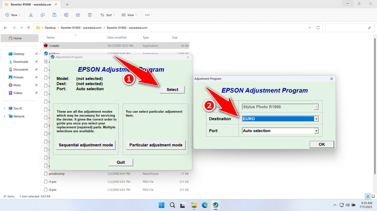Click the Paste icon in Explorer toolbar
This screenshot has width=377, height=211.
54,15
